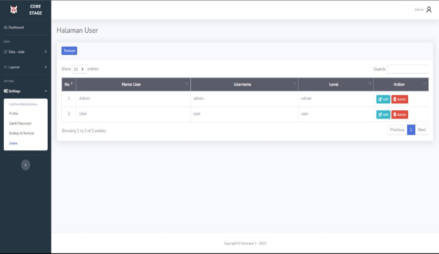
Task: Open Profile in the Settings submenu
Action: click(14, 114)
